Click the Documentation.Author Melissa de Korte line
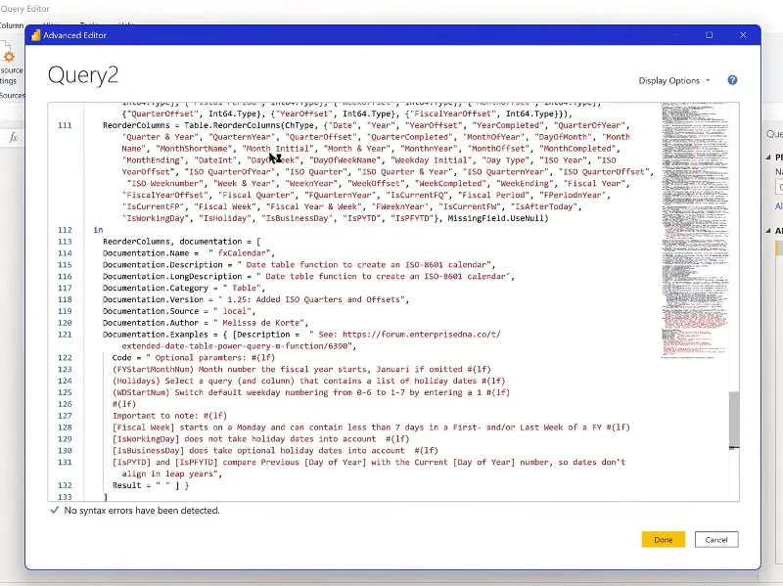 click(206, 323)
